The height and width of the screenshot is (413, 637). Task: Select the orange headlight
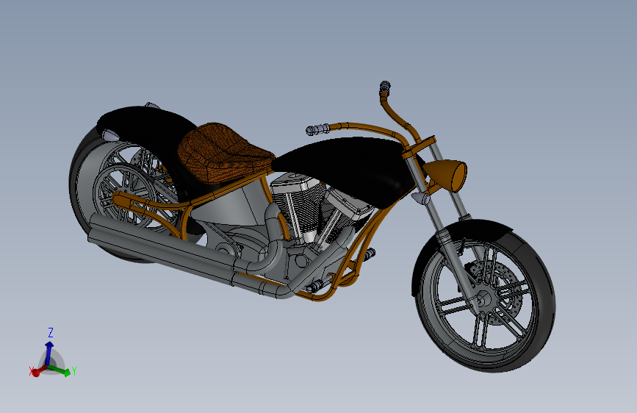pyautogui.click(x=447, y=174)
